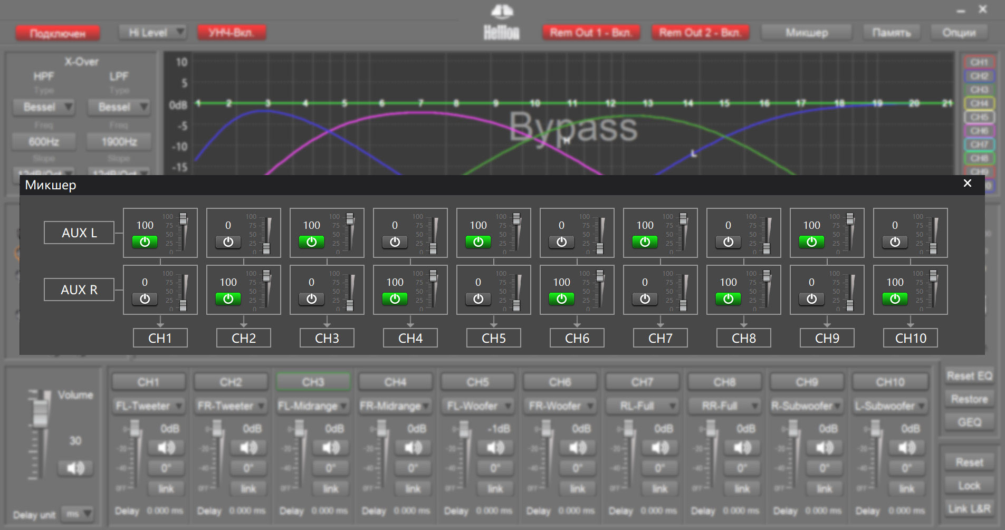This screenshot has width=1005, height=530.
Task: Click the Reset EQ button
Action: 969,376
